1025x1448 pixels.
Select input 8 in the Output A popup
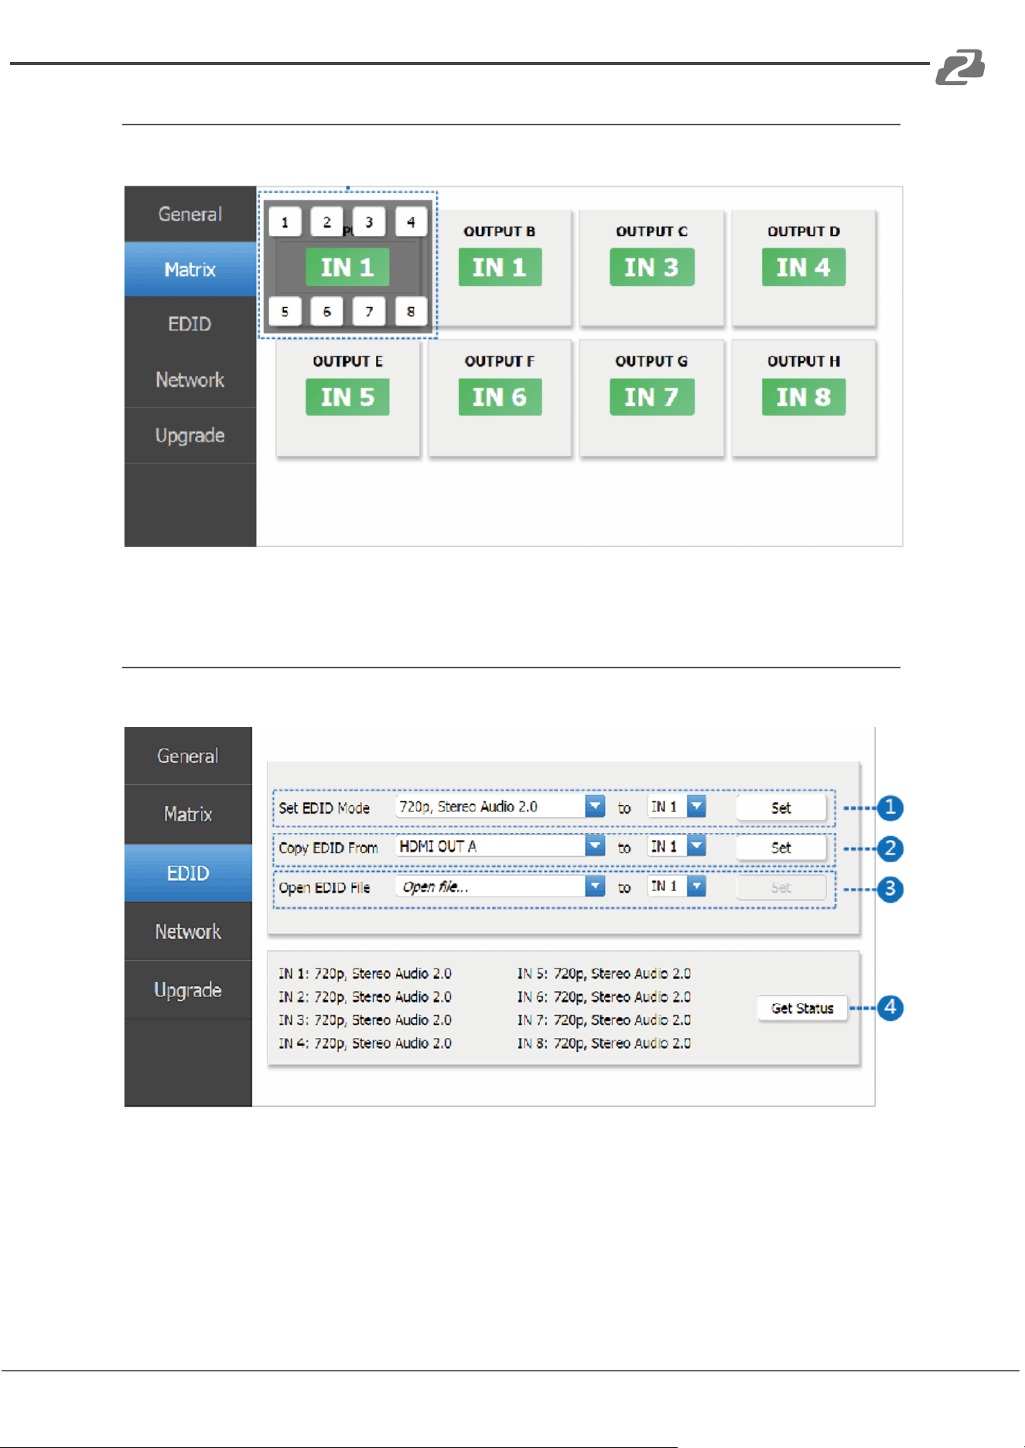pos(411,312)
